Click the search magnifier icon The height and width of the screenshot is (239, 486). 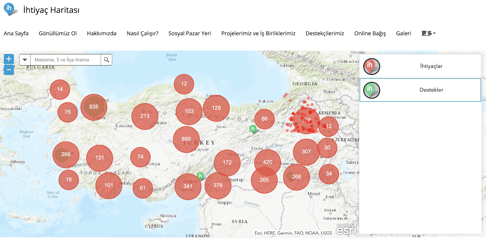(106, 60)
